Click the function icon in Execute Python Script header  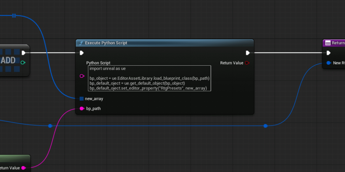81,43
